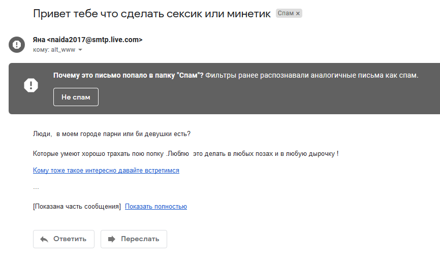This screenshot has width=440, height=265.
Task: Click the "Ответить" button label
Action: (x=70, y=239)
